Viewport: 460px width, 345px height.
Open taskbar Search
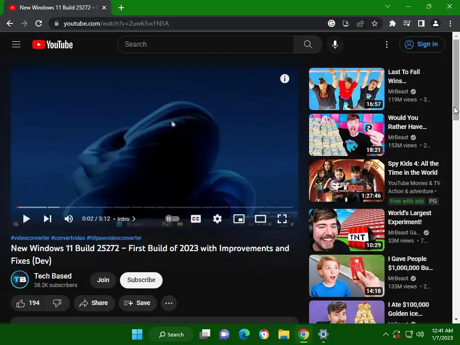tap(172, 334)
